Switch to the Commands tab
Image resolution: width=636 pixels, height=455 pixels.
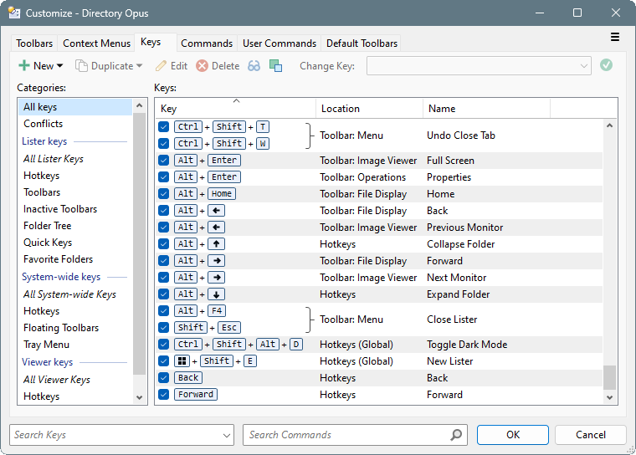point(207,43)
